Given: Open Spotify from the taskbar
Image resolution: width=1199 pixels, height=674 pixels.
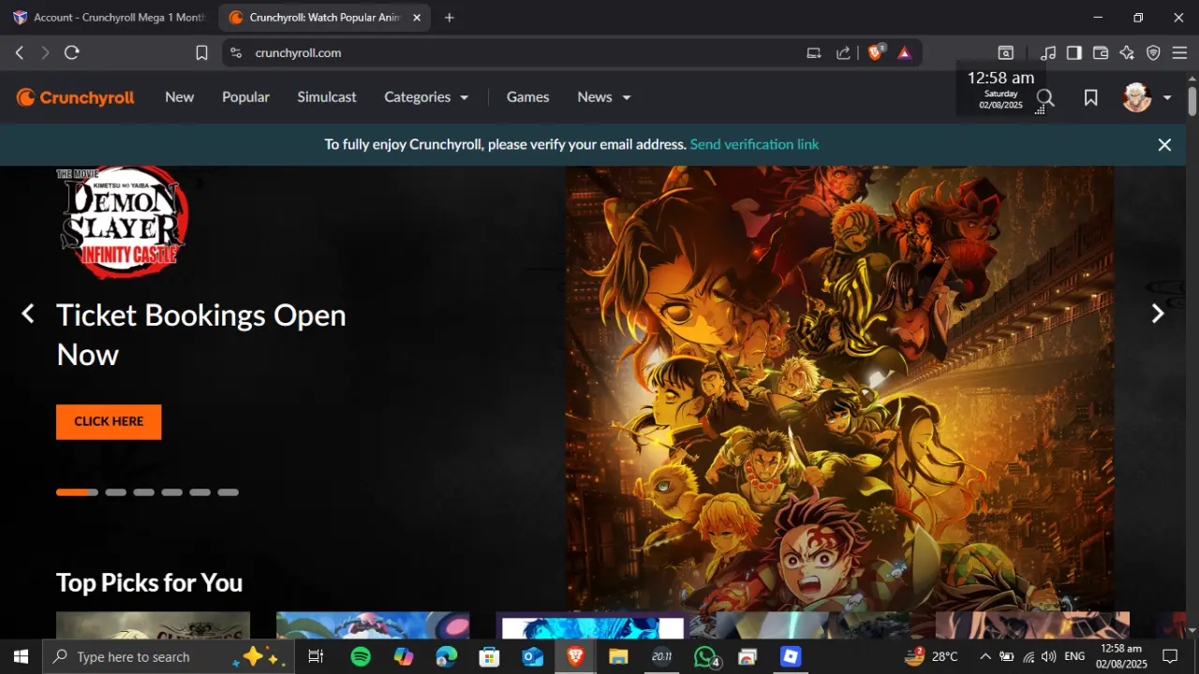Looking at the screenshot, I should click(x=361, y=657).
